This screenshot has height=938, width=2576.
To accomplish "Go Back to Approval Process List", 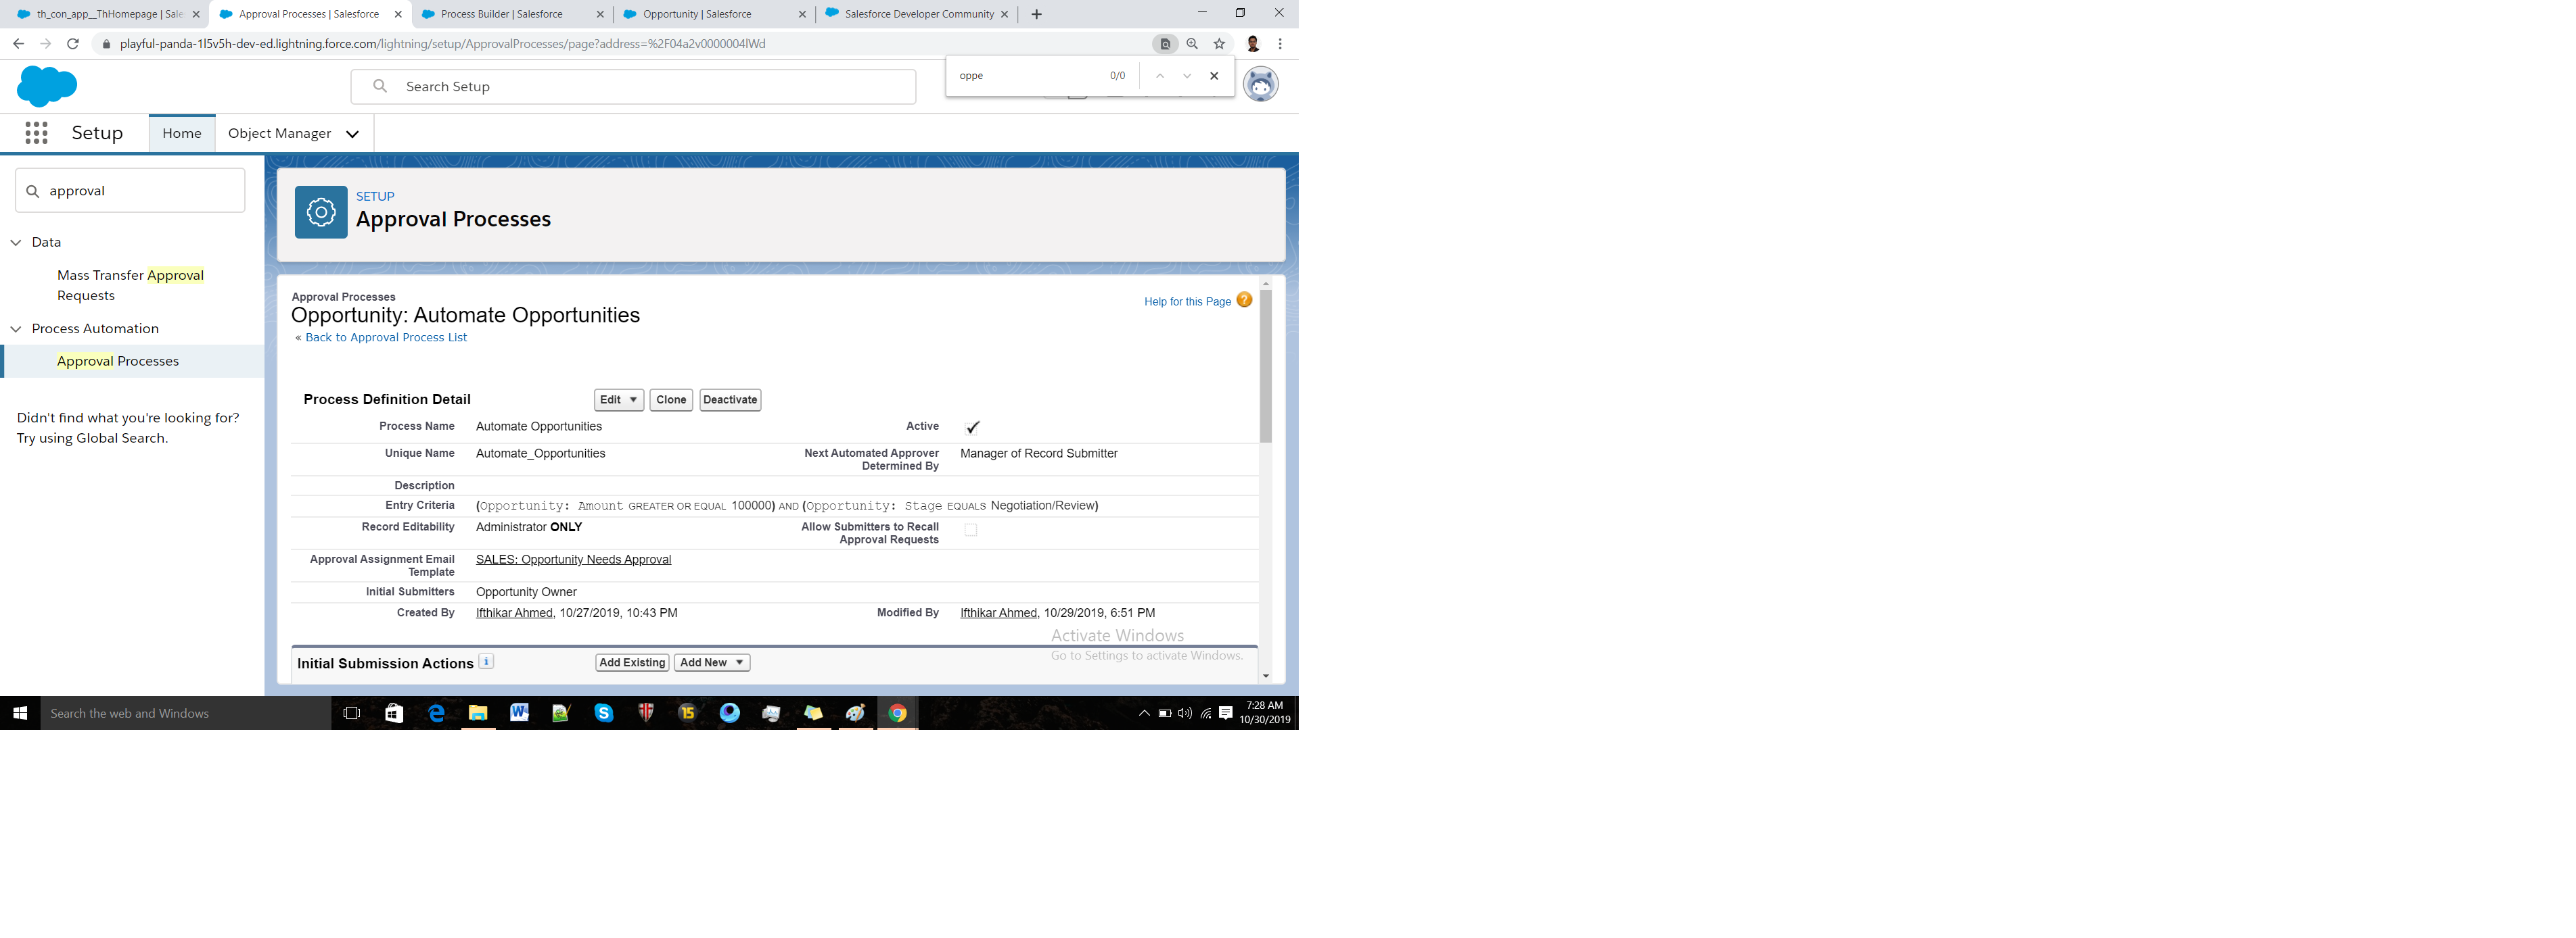I will pos(385,338).
